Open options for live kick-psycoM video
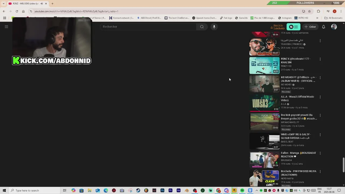 point(320,115)
